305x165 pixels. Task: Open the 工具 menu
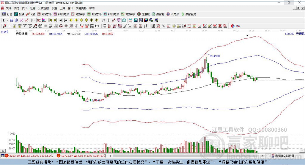pyautogui.click(x=62, y=8)
